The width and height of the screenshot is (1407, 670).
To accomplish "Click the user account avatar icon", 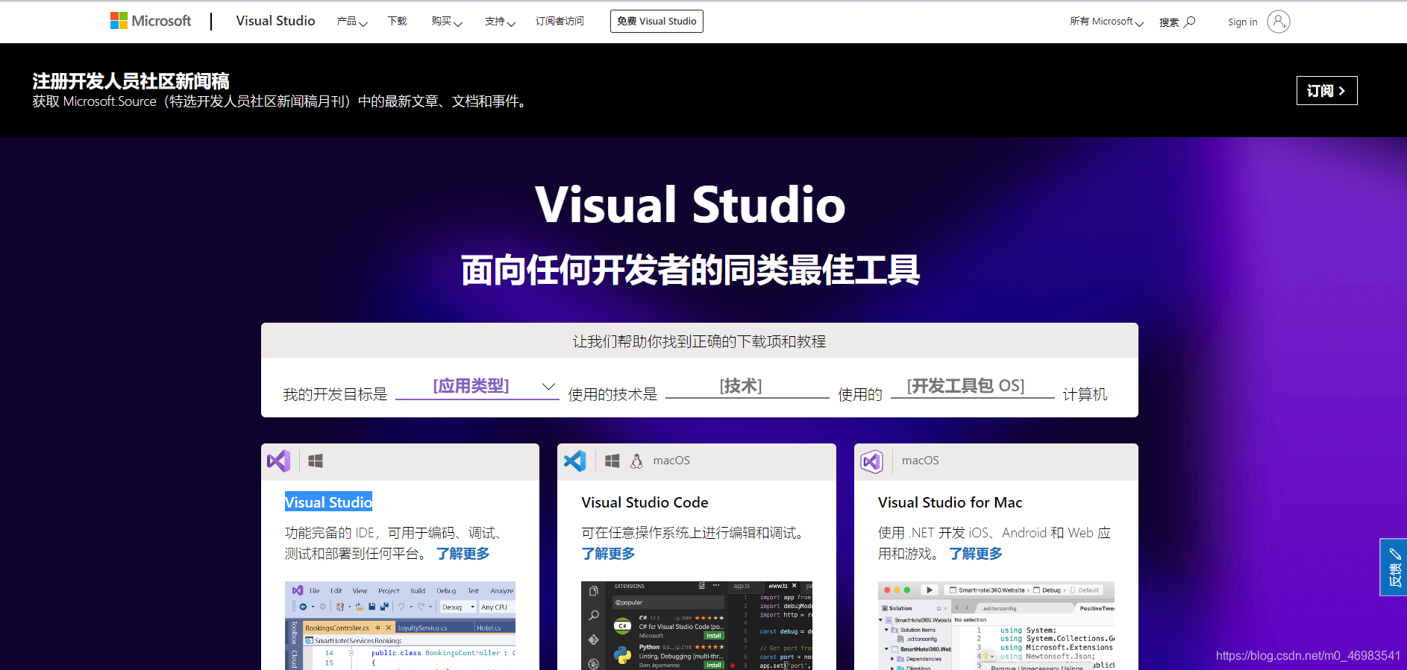I will (x=1278, y=22).
